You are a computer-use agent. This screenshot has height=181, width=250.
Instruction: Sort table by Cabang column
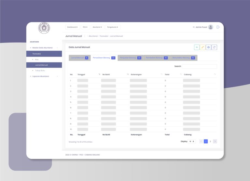pos(215,74)
